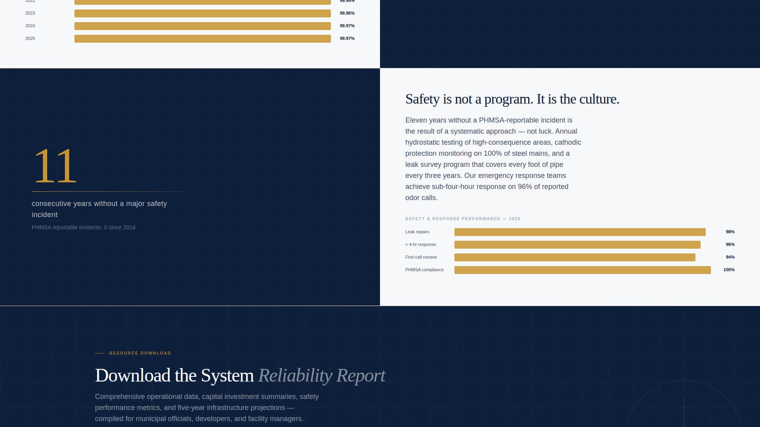This screenshot has height=427, width=760.
Task: Click the '< 4-hr response' label
Action: pyautogui.click(x=420, y=244)
